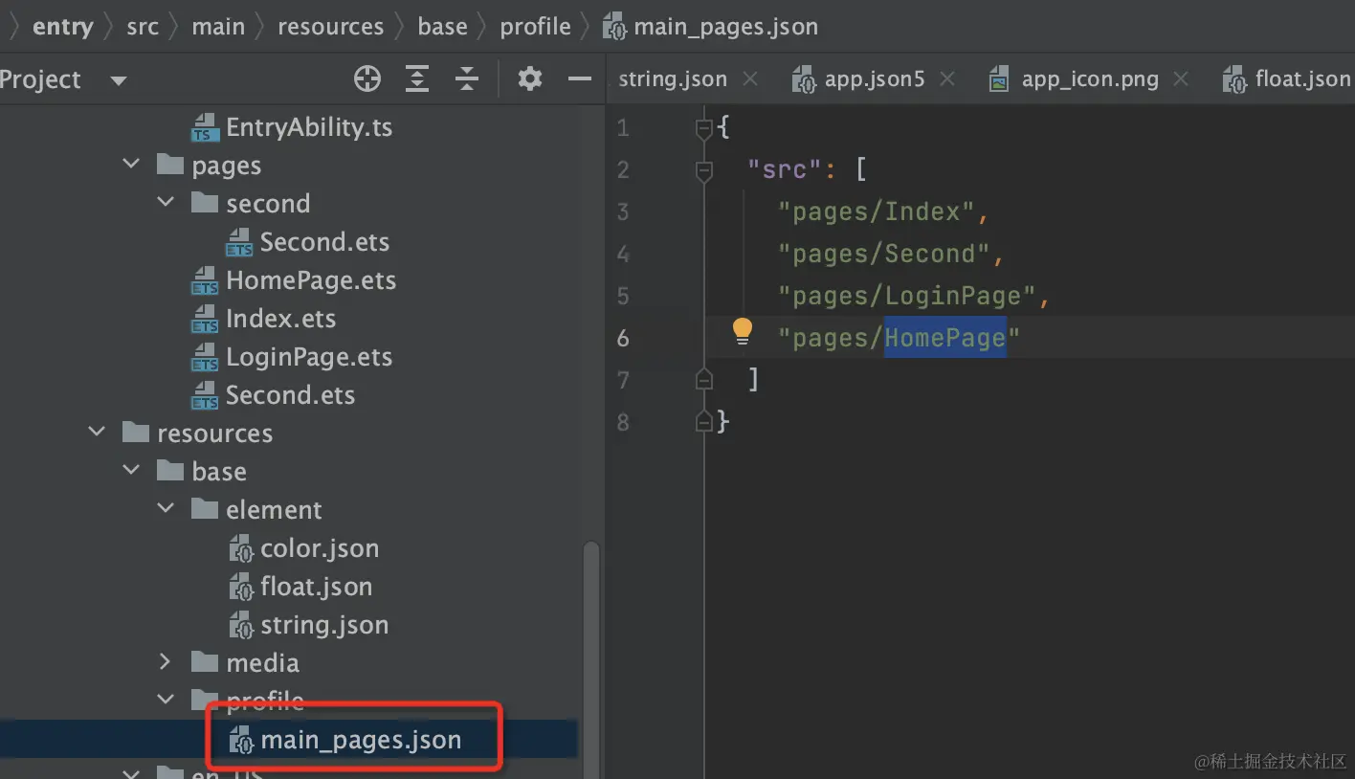Click "pages/Index" string in the editor
Screen dimensions: 1355x779
[877, 211]
